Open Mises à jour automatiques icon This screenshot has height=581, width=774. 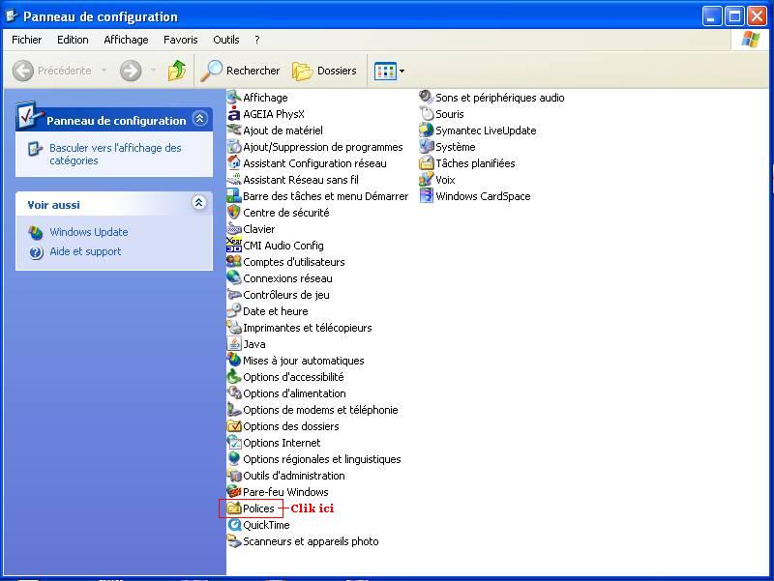234,361
